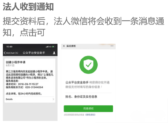
Task: Close the 实名授权 page with X
Action: point(64,46)
